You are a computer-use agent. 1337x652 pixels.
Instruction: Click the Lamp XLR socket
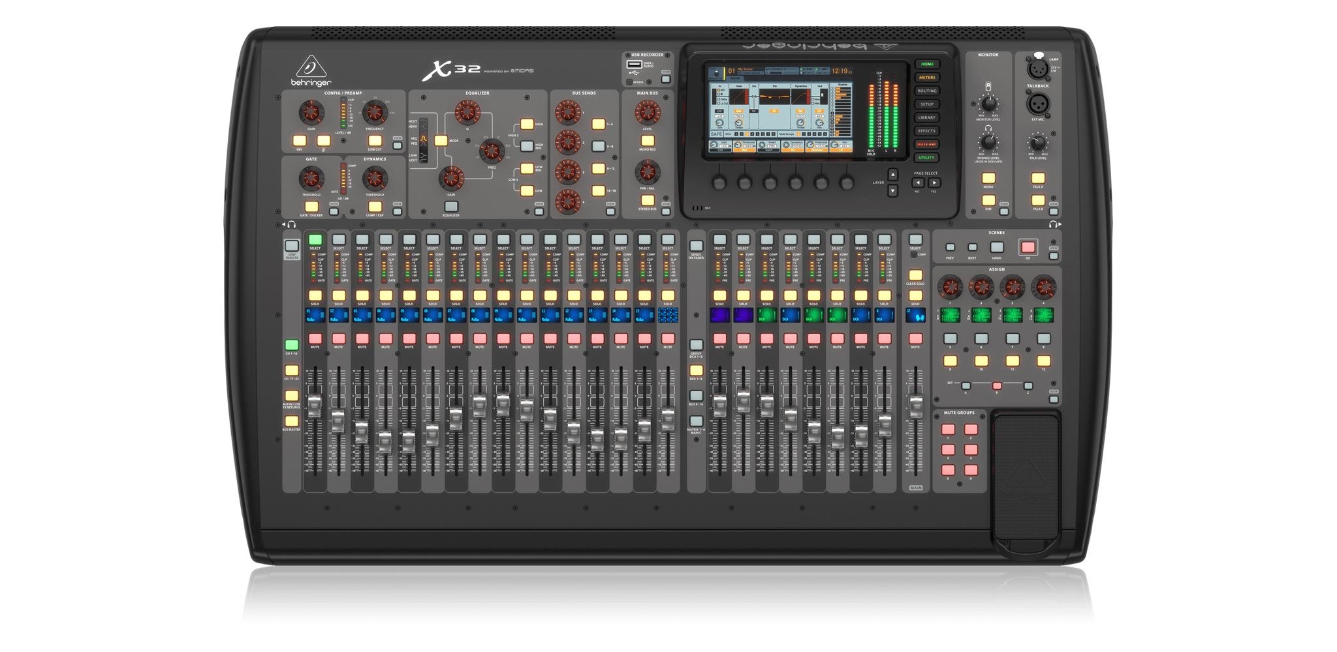coord(1037,68)
